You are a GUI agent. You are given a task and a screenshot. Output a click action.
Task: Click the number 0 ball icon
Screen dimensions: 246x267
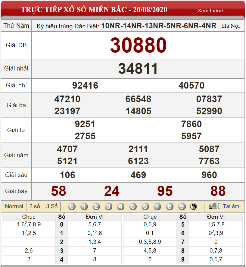tap(72, 206)
